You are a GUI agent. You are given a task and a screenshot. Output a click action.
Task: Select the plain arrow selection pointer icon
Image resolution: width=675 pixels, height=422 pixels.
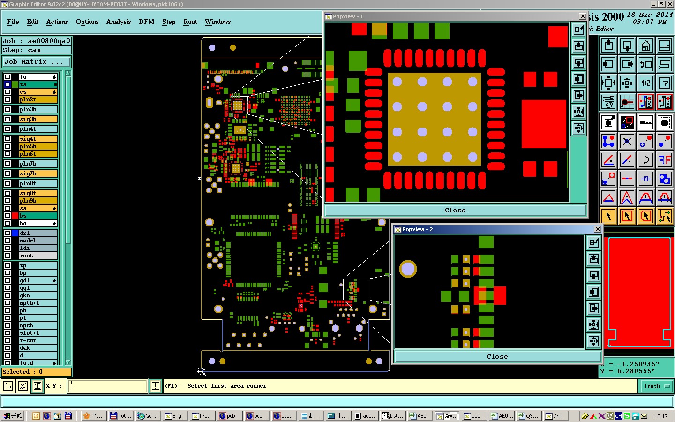[608, 216]
